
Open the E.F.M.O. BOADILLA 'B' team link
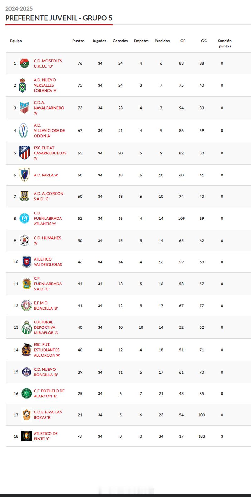[x=46, y=305]
